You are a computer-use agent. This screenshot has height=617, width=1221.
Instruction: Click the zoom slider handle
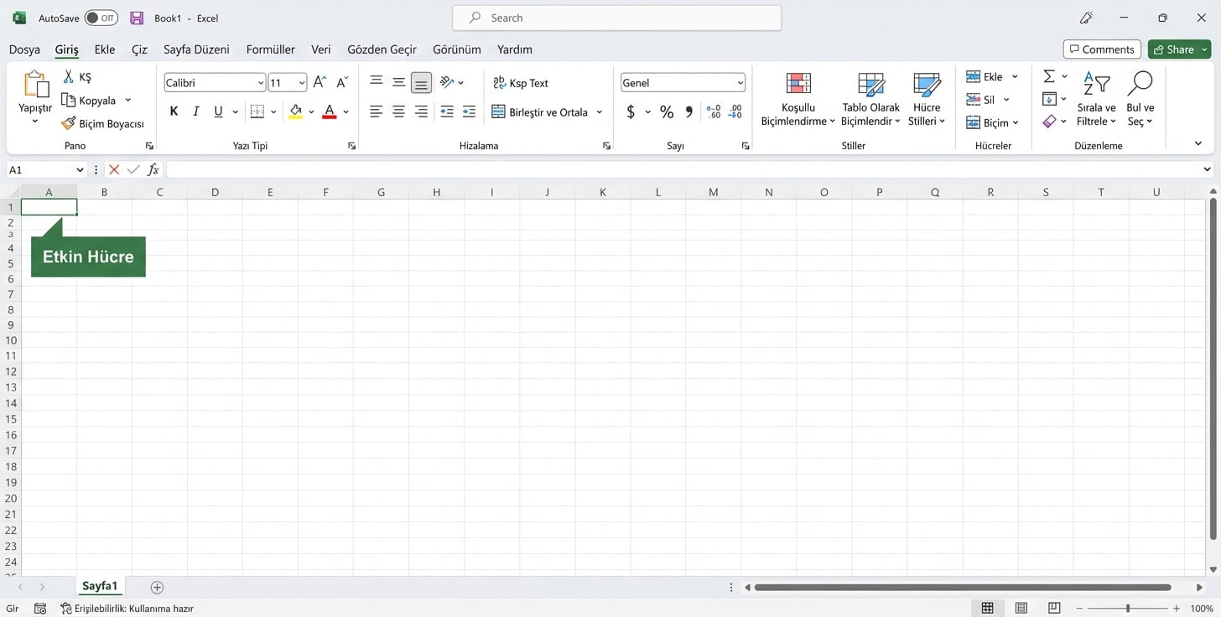[x=1128, y=608]
